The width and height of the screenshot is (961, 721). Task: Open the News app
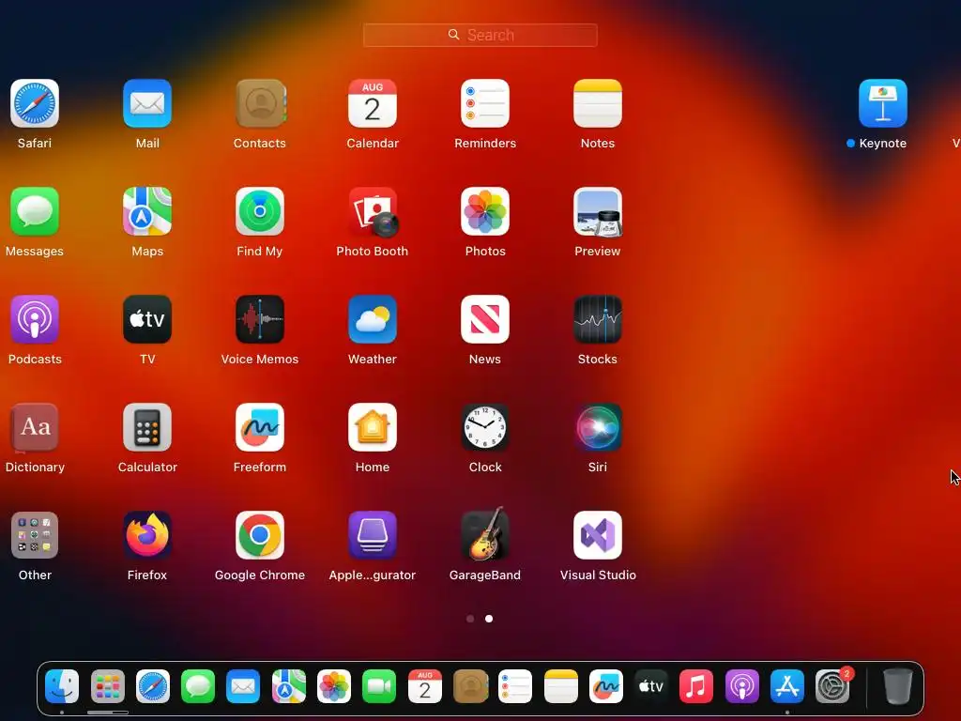point(485,319)
